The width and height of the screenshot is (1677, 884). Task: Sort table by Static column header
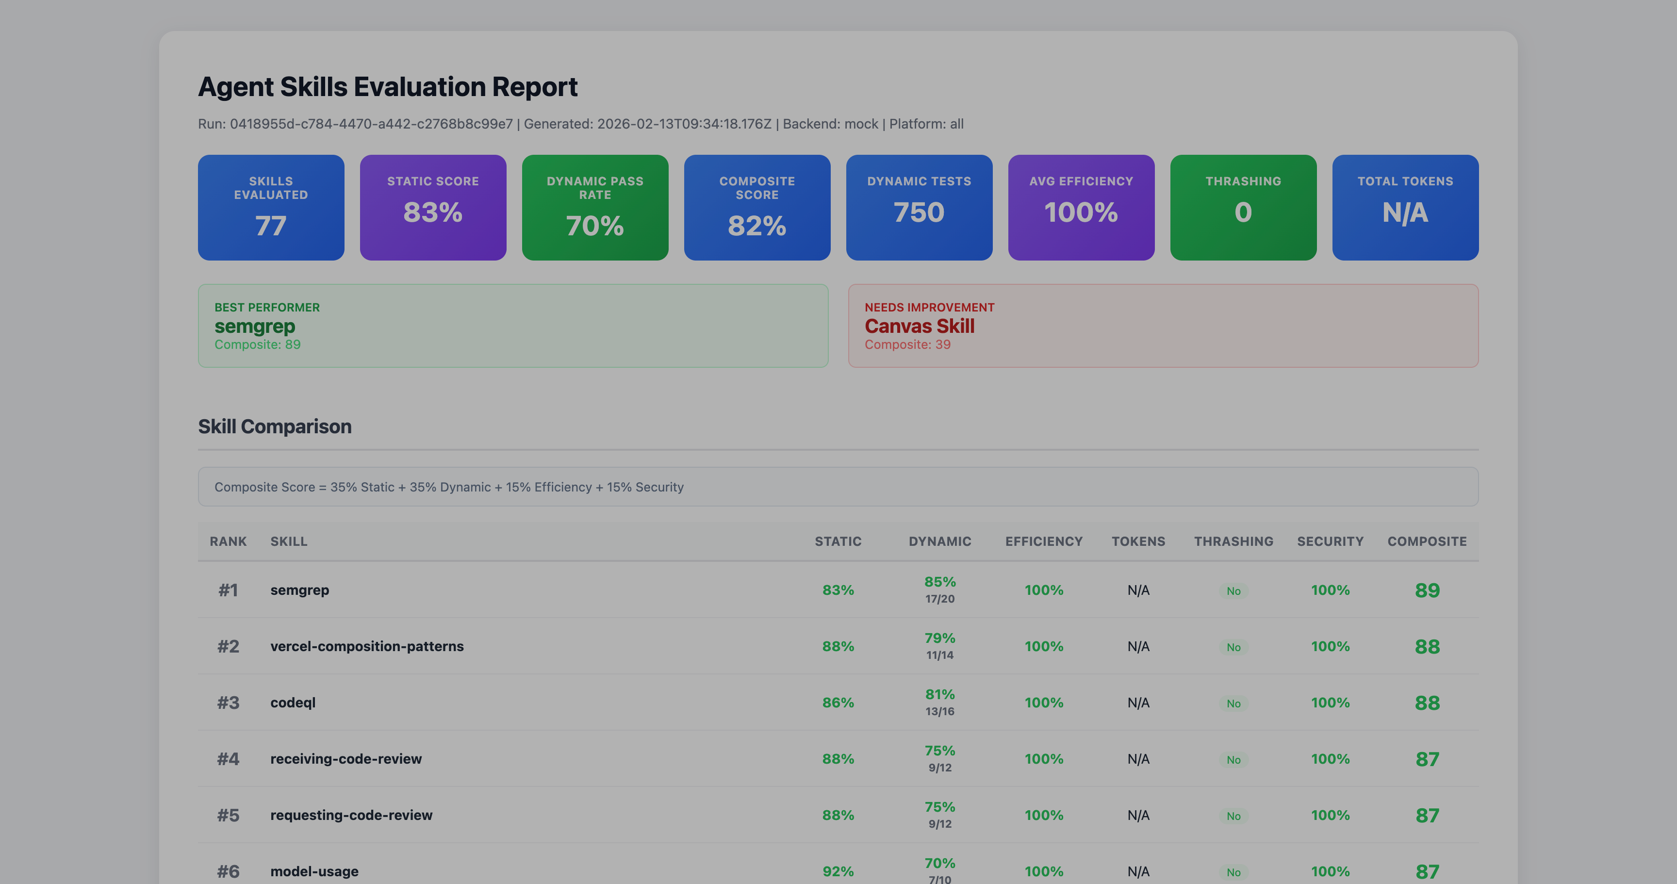tap(837, 541)
